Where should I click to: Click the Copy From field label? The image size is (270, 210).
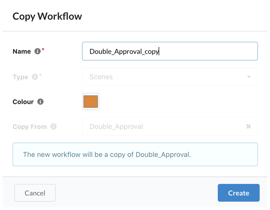click(30, 127)
